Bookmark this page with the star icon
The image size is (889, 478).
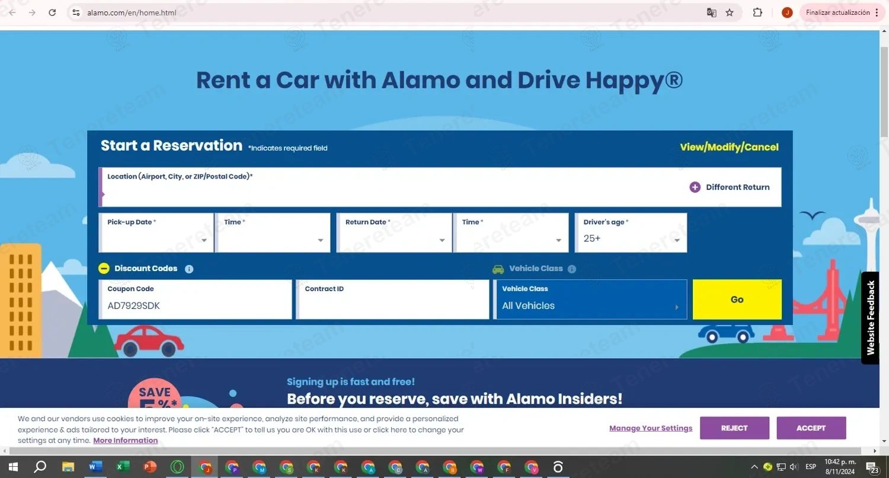tap(730, 12)
